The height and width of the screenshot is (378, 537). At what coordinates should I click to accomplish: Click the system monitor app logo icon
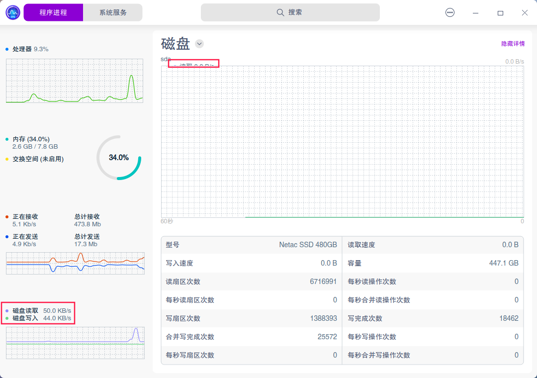(12, 12)
